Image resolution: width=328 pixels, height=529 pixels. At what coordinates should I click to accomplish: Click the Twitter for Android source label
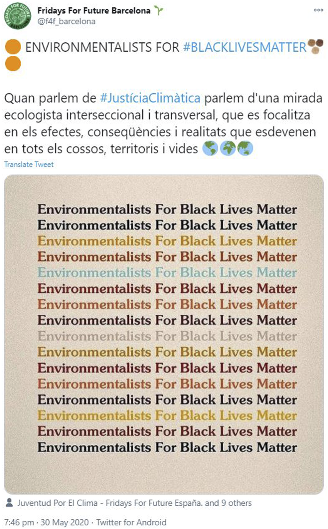click(131, 522)
